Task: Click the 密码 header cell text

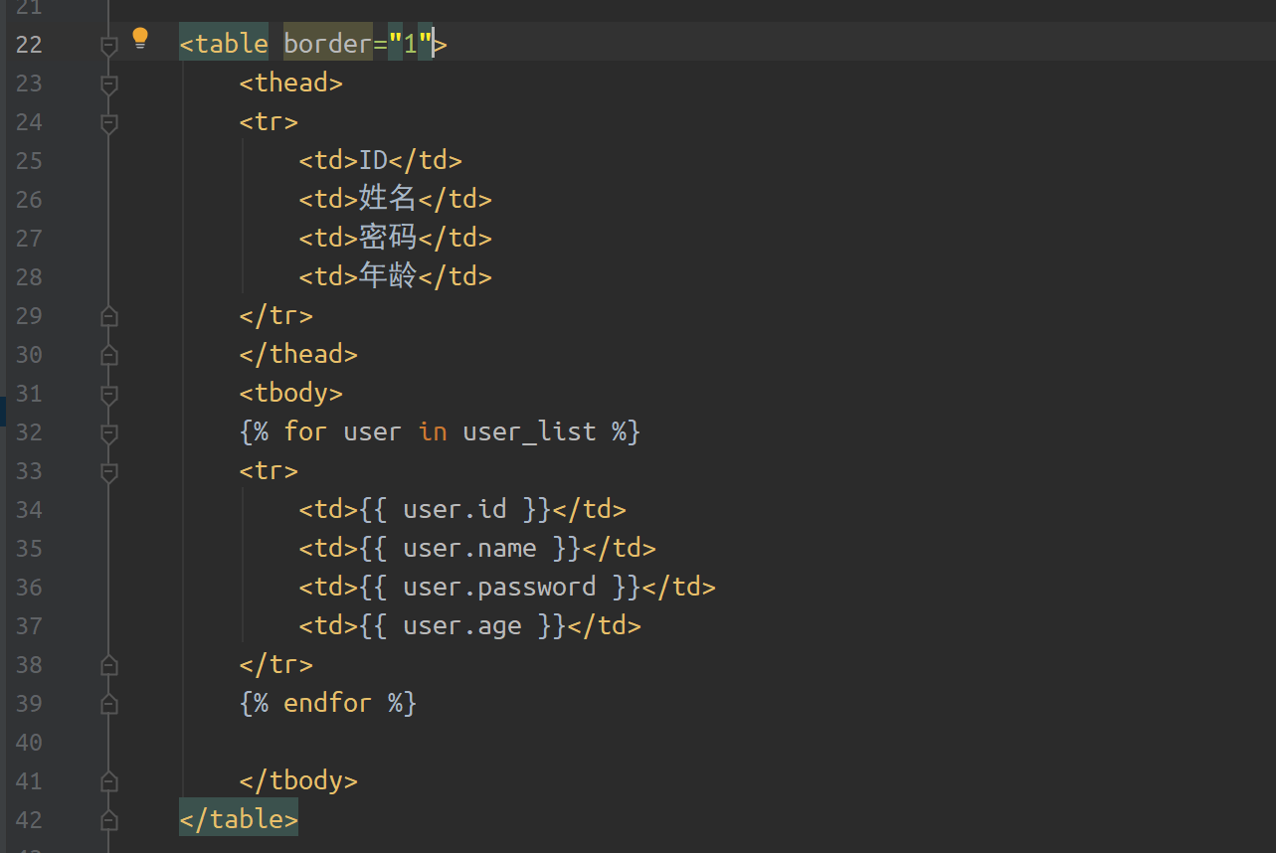Action: click(x=388, y=238)
